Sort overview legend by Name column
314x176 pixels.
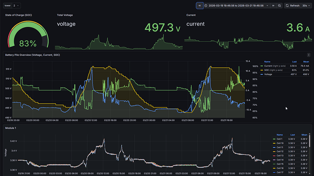click(x=267, y=62)
